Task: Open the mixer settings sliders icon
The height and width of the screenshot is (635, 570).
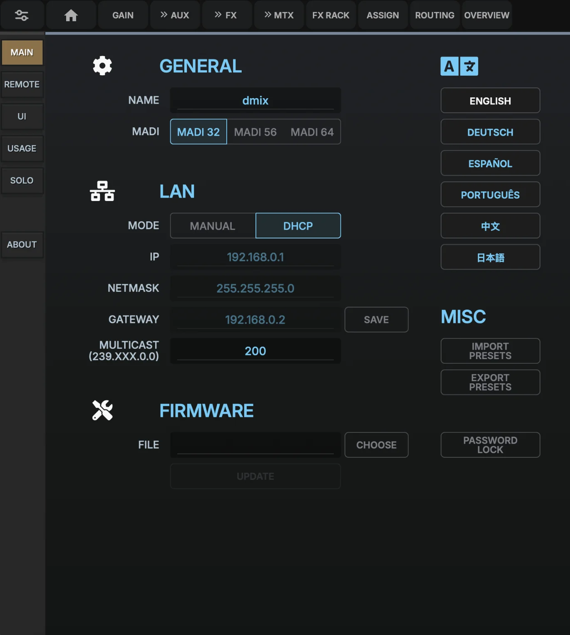Action: point(22,15)
